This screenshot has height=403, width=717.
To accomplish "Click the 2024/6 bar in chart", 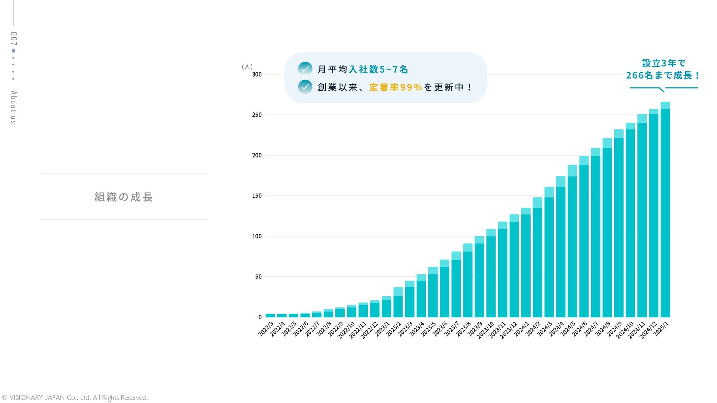I will 584,239.
